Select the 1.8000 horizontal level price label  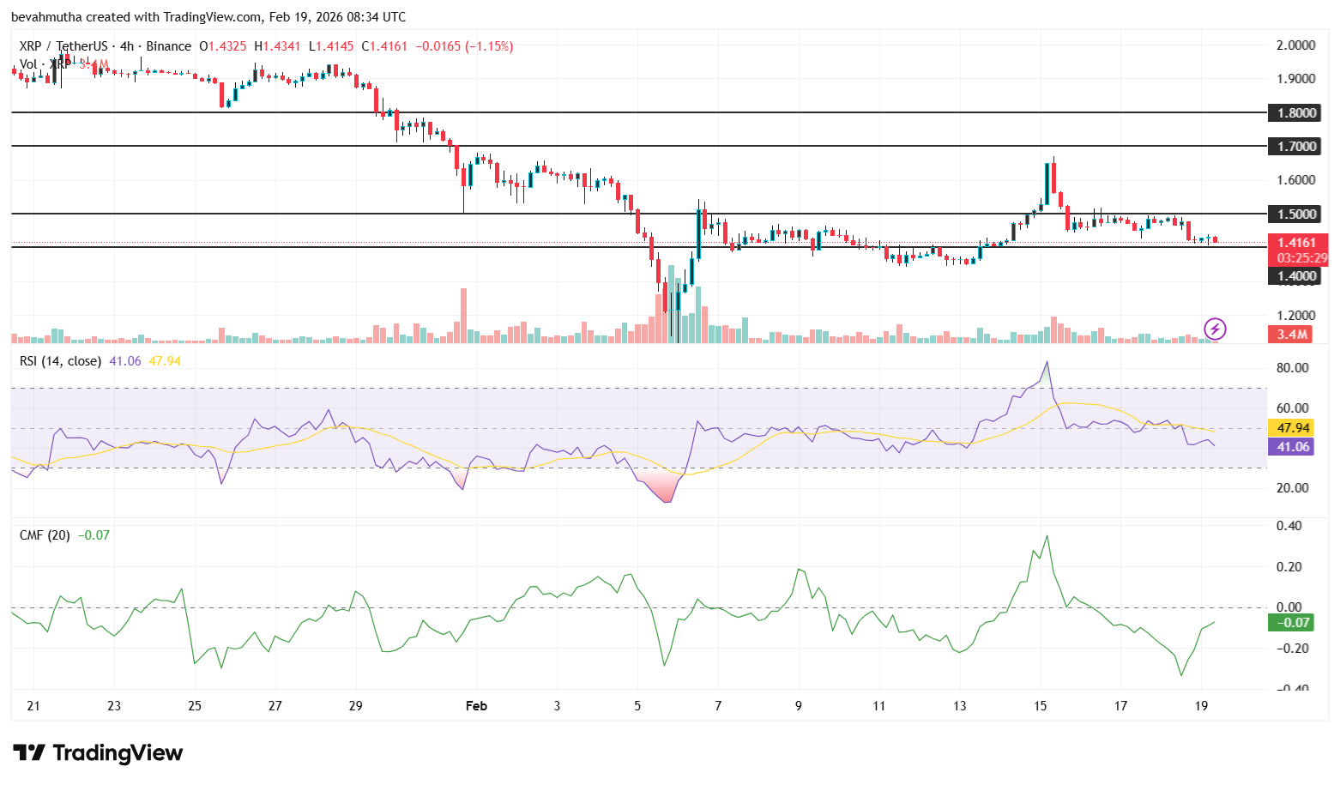coord(1295,112)
